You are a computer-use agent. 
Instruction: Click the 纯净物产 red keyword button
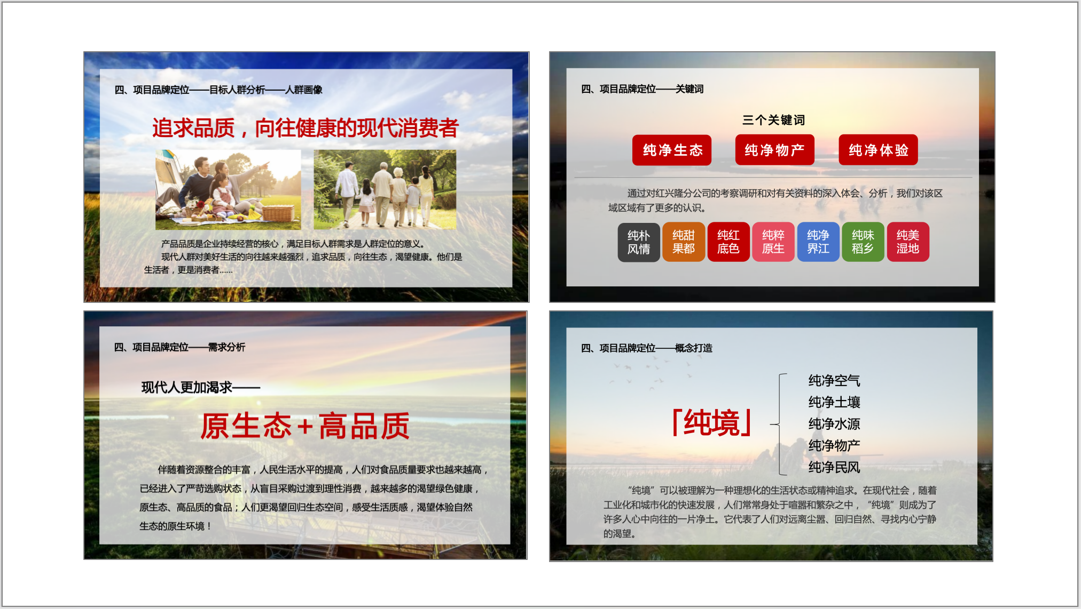point(774,150)
